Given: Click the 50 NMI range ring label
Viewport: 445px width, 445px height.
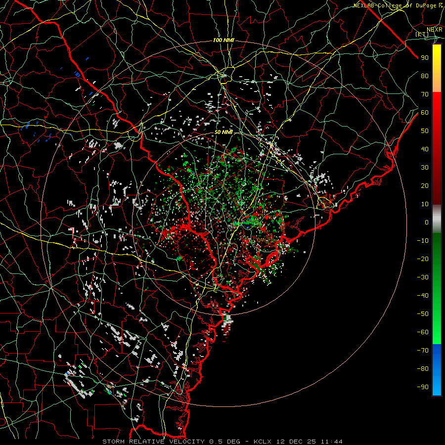Looking at the screenshot, I should pos(223,132).
